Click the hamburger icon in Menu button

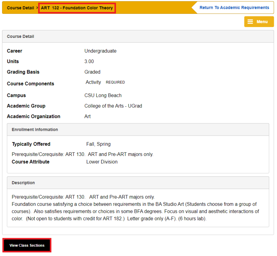(x=250, y=22)
